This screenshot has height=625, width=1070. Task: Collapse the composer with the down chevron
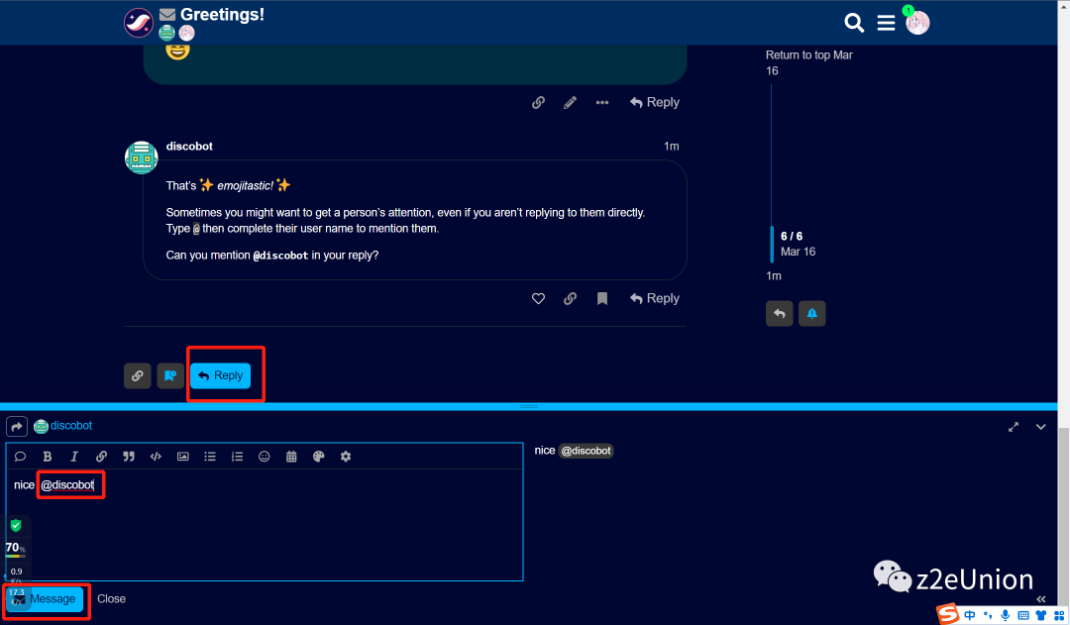point(1040,426)
